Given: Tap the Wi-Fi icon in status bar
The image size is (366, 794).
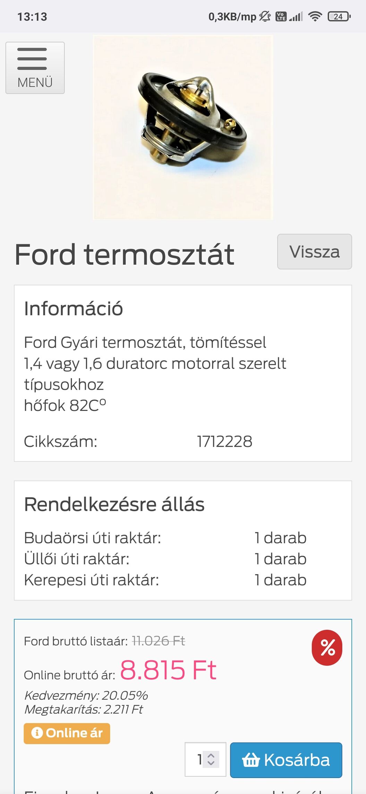Looking at the screenshot, I should click(x=315, y=16).
